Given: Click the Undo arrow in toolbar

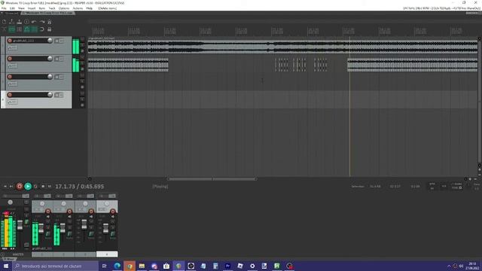Looking at the screenshot, I should click(x=34, y=22).
